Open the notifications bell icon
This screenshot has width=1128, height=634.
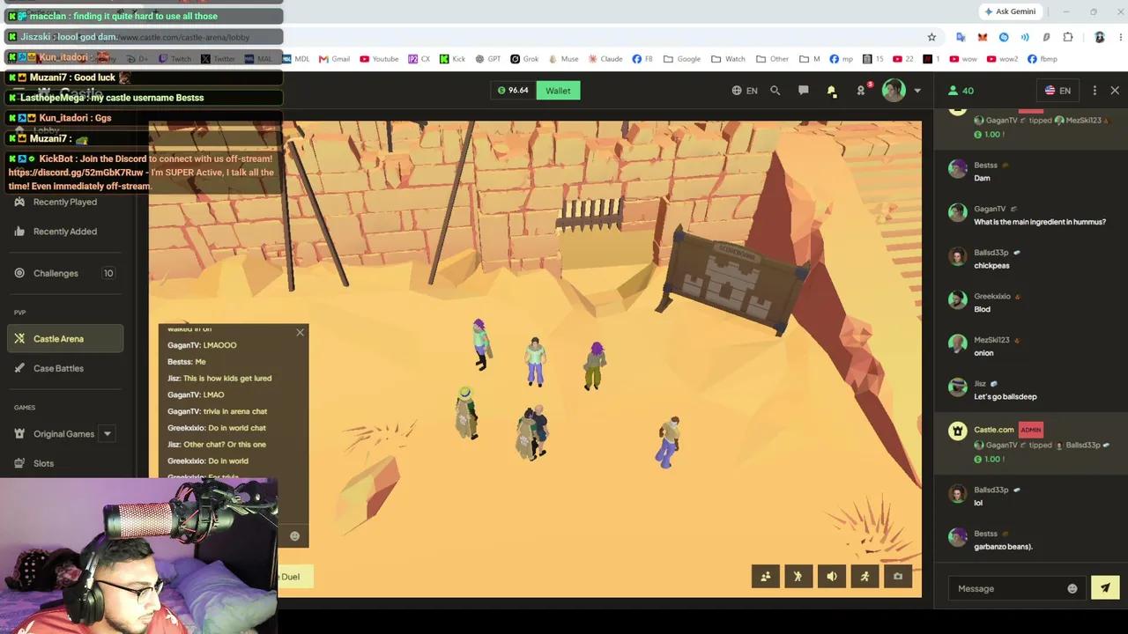click(x=831, y=91)
